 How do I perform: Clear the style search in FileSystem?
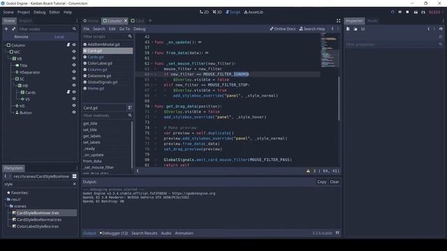pos(75,184)
